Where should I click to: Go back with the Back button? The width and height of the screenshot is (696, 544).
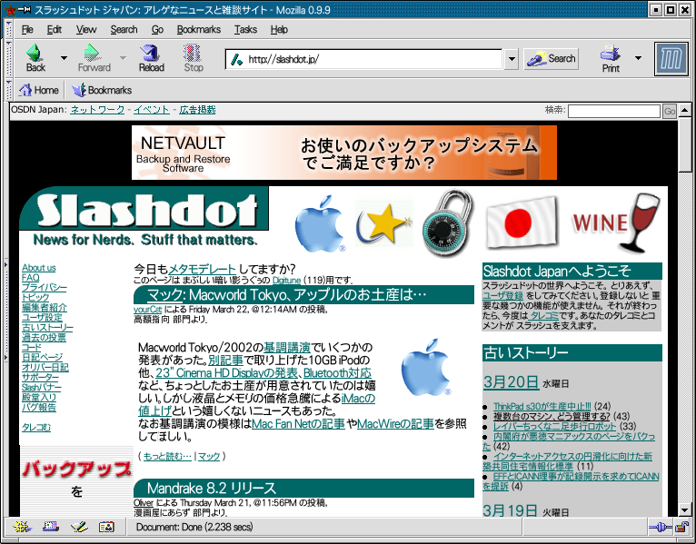pyautogui.click(x=35, y=58)
